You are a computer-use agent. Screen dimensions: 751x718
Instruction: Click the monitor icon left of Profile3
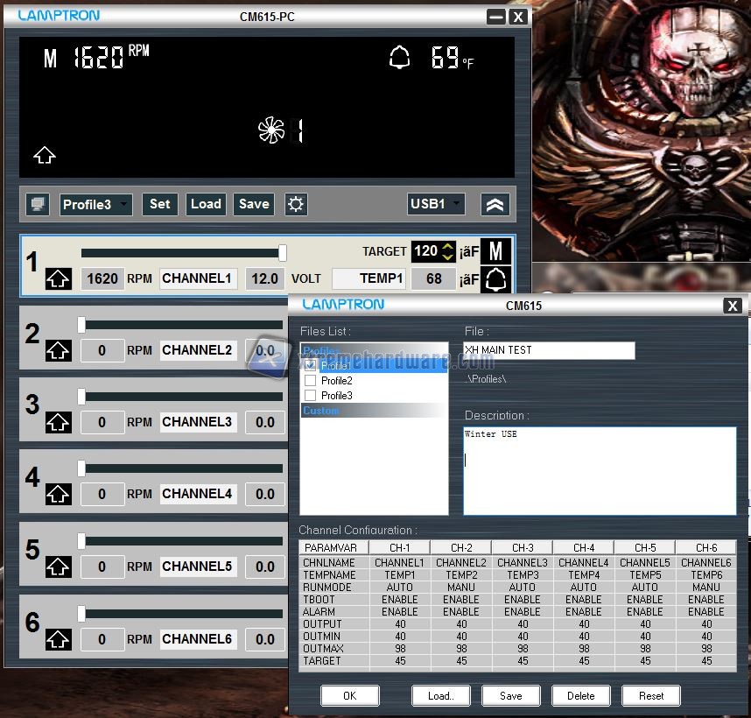point(38,204)
